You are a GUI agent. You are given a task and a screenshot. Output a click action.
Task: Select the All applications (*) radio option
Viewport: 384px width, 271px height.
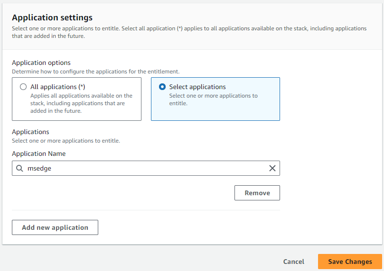point(23,87)
